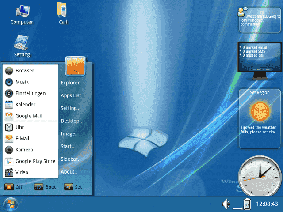Image resolution: width=283 pixels, height=212 pixels.
Task: Click the Google Mail text label
Action: pyautogui.click(x=29, y=116)
